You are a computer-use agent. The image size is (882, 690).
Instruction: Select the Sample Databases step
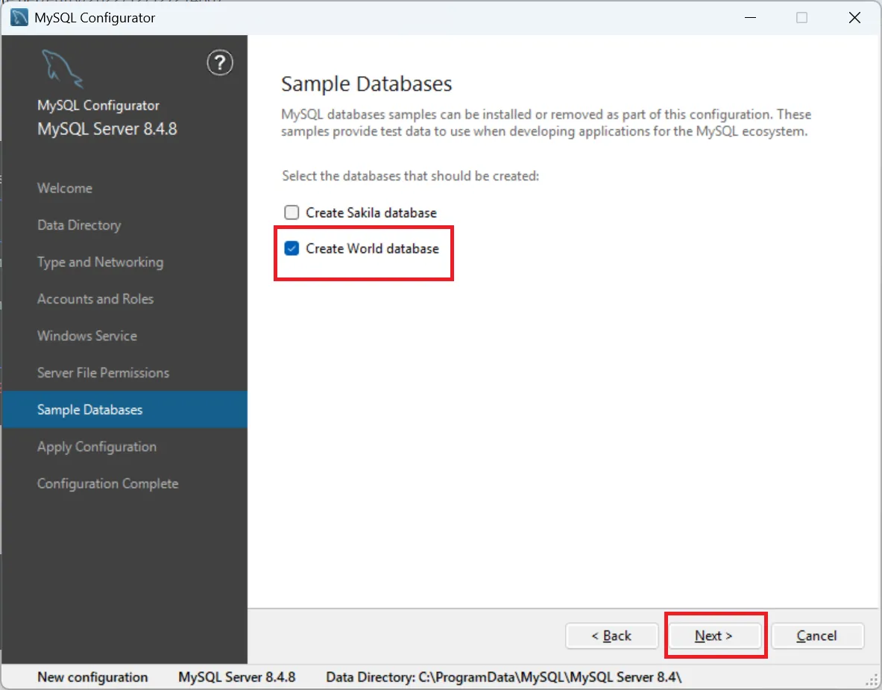125,410
